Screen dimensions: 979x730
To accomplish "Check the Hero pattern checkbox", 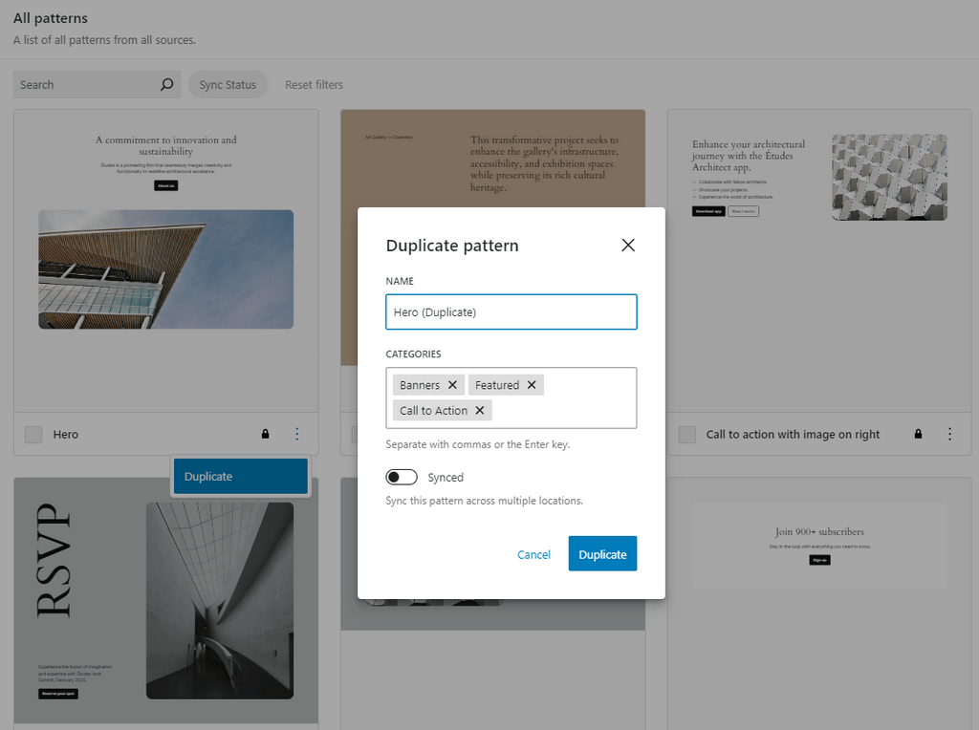I will pos(33,434).
